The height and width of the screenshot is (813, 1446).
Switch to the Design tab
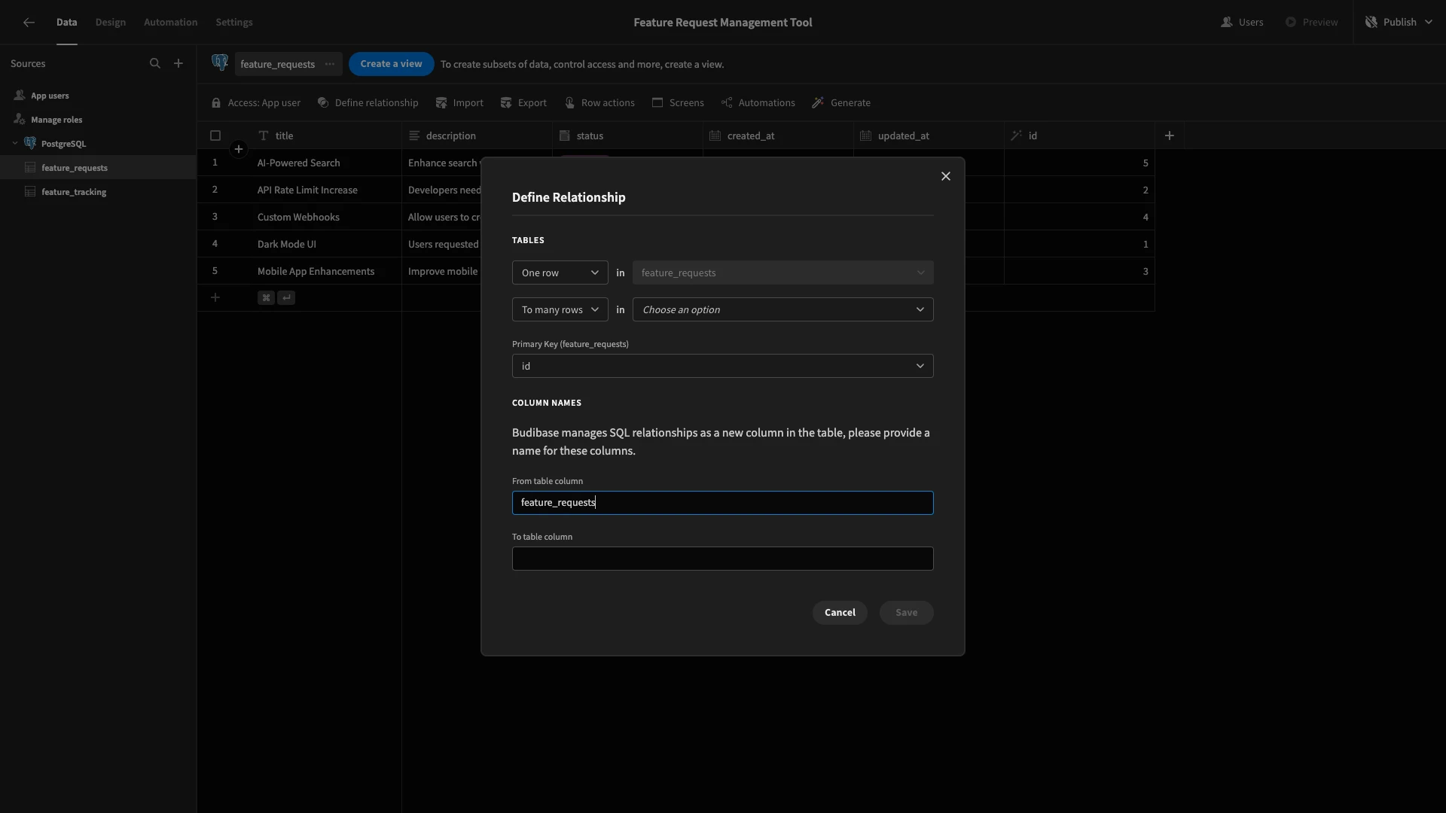click(111, 23)
